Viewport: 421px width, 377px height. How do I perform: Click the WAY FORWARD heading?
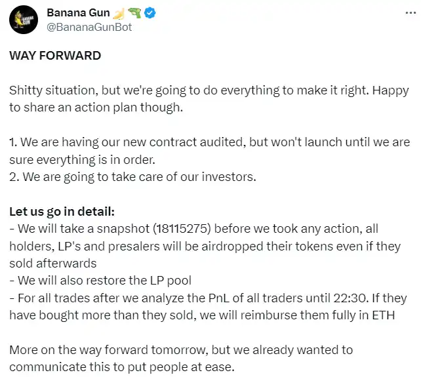click(55, 56)
